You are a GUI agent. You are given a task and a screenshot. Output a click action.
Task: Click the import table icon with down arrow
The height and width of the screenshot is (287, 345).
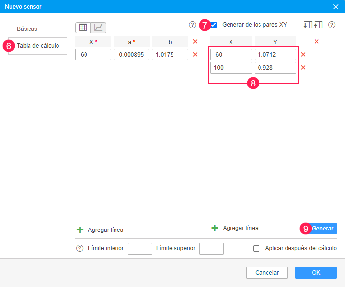pos(307,25)
